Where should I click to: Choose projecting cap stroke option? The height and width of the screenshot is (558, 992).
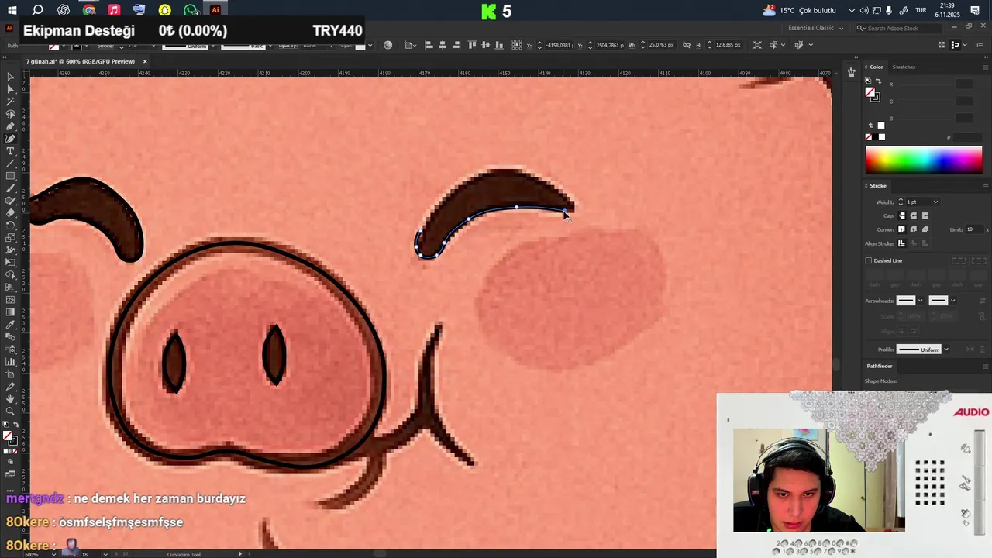pos(925,215)
